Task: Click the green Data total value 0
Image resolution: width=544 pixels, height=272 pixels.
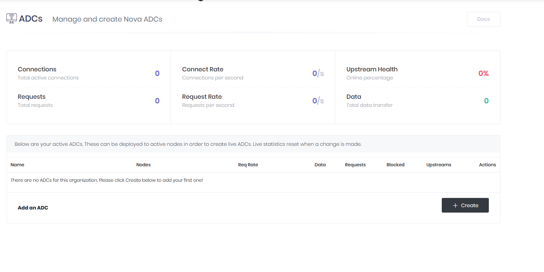Action: [x=486, y=101]
